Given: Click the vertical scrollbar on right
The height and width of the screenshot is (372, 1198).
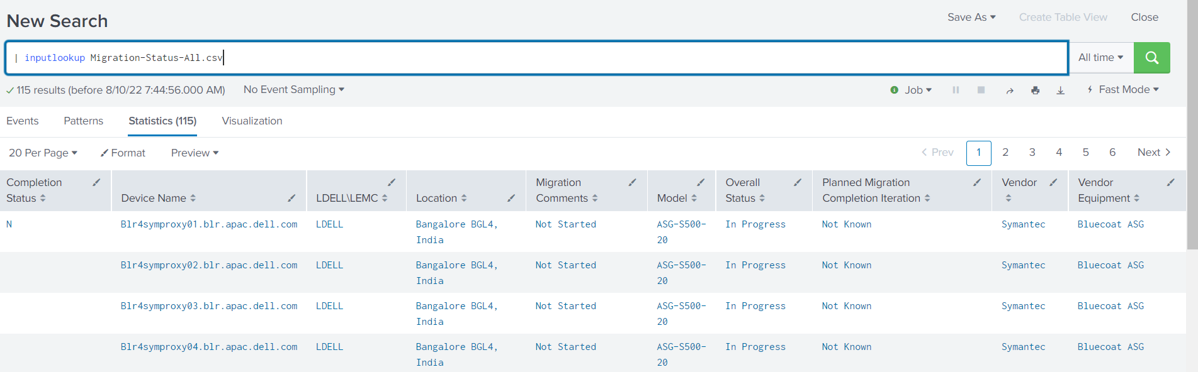Looking at the screenshot, I should pos(1192,126).
